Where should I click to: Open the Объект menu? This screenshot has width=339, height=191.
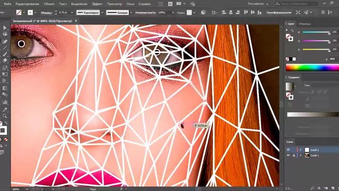pos(49,4)
